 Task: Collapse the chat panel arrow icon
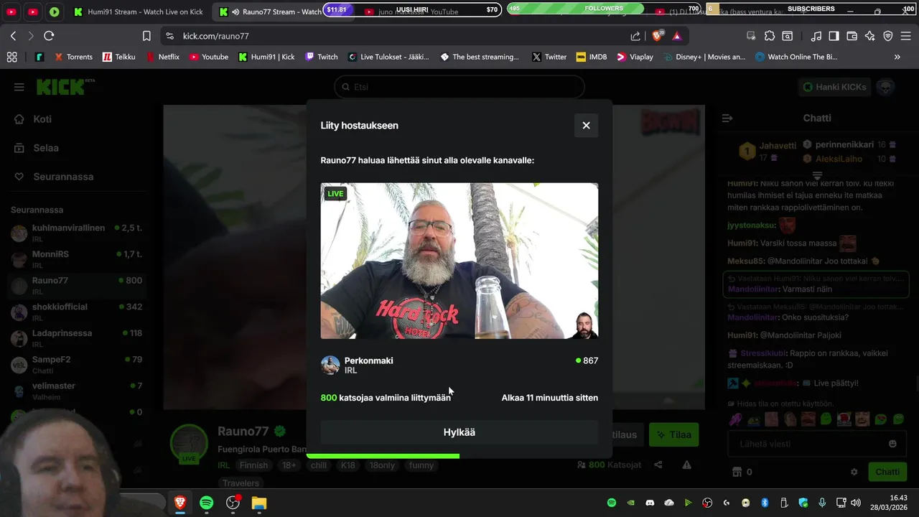pyautogui.click(x=727, y=118)
